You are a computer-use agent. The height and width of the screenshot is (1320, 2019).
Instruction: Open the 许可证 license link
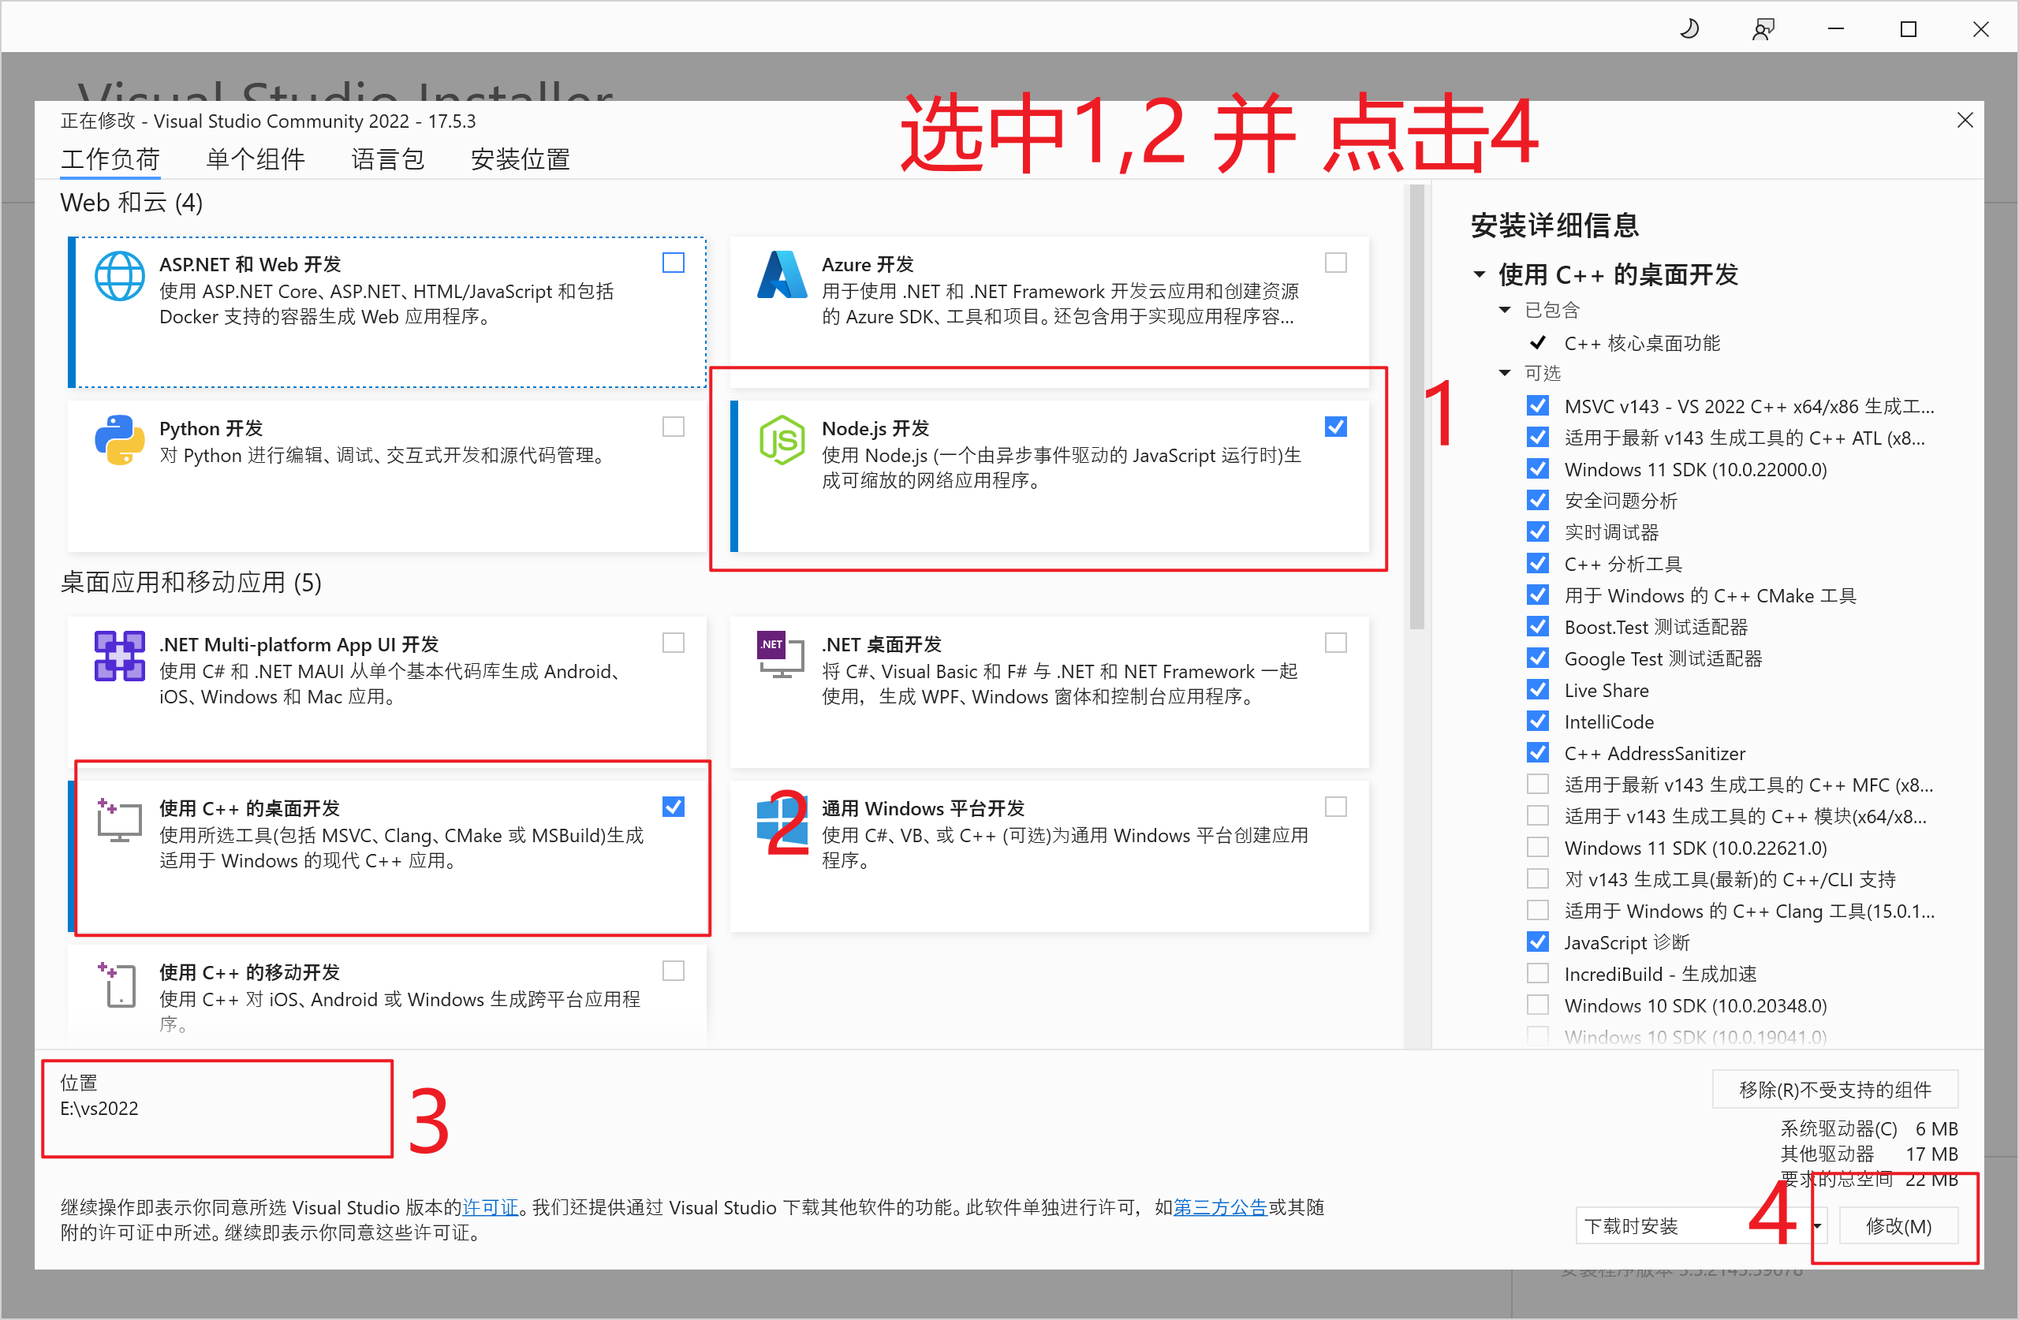[x=491, y=1207]
